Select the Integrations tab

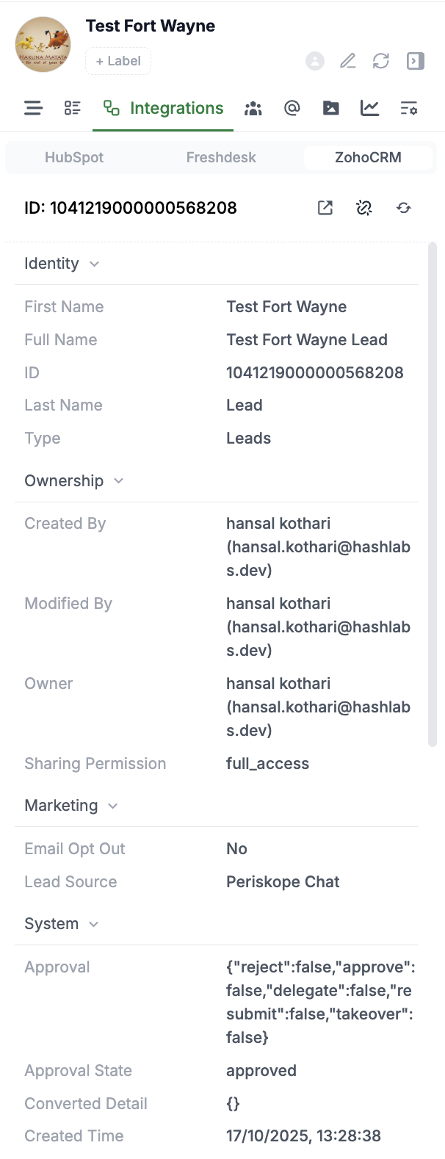coord(163,109)
